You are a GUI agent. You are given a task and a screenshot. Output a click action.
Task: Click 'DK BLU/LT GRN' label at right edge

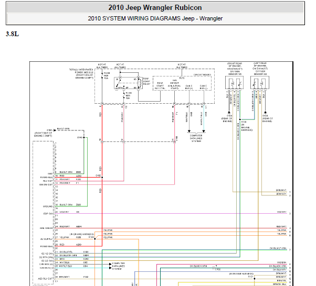278,248
